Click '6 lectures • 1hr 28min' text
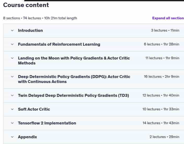Viewport: 184px width, 144px height. point(162,44)
